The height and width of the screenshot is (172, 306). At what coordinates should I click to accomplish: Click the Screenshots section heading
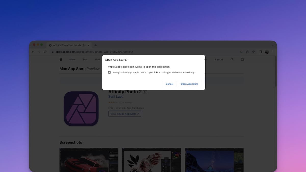click(x=71, y=142)
